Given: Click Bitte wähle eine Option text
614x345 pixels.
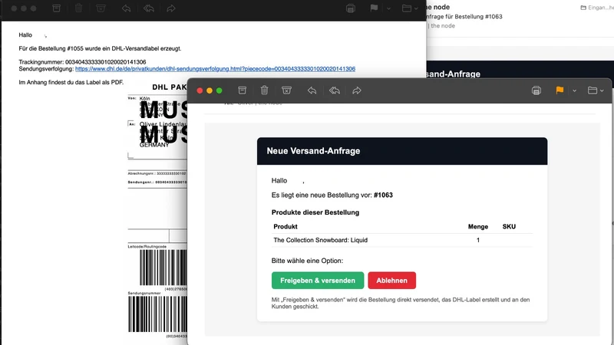Looking at the screenshot, I should [307, 261].
